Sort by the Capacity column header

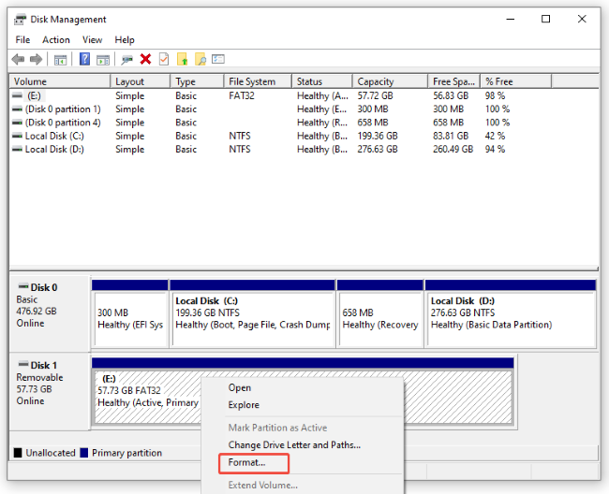(x=391, y=81)
